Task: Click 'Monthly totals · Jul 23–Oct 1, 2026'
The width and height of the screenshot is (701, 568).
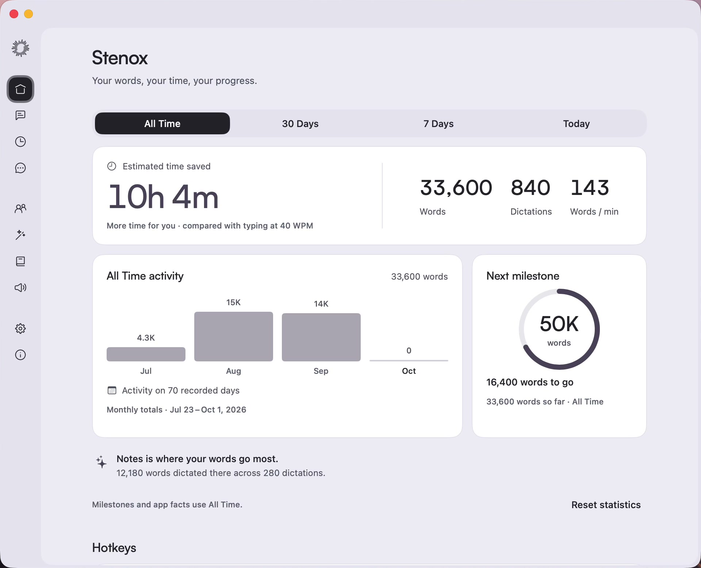Action: 176,410
